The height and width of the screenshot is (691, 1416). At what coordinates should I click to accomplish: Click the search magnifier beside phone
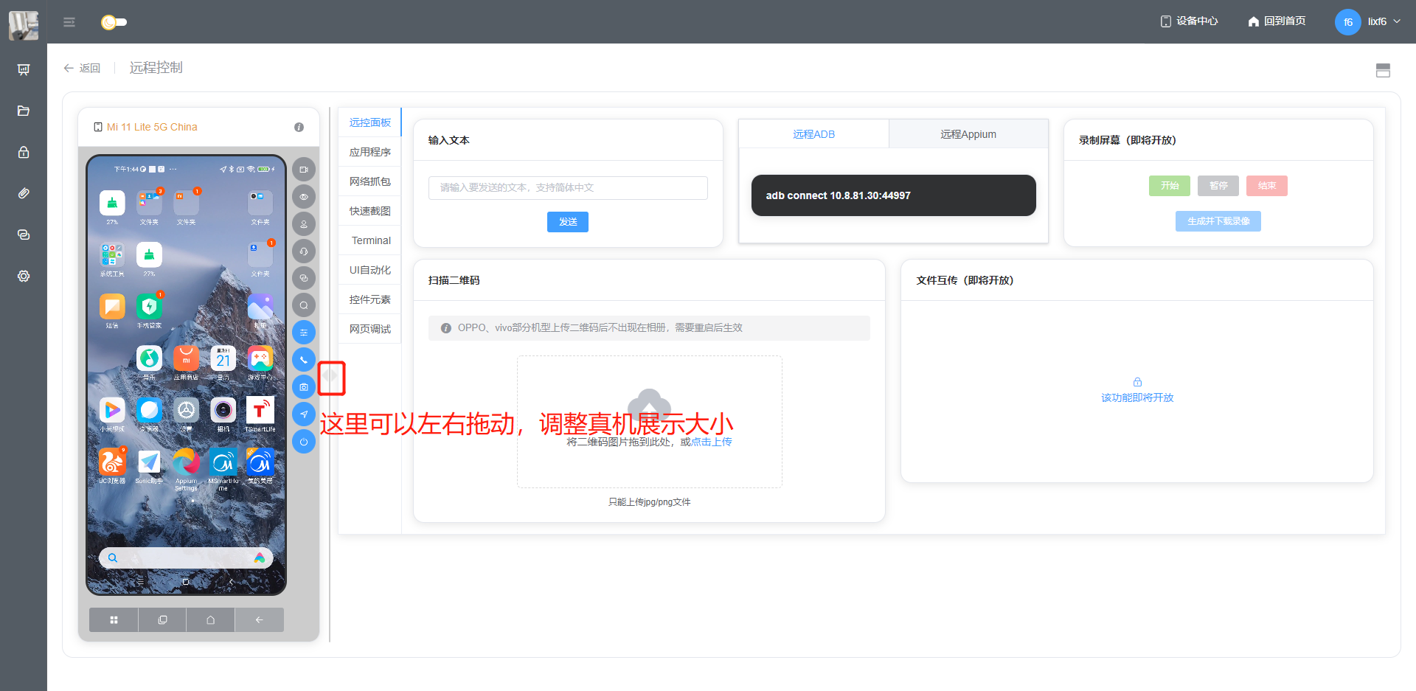click(304, 305)
